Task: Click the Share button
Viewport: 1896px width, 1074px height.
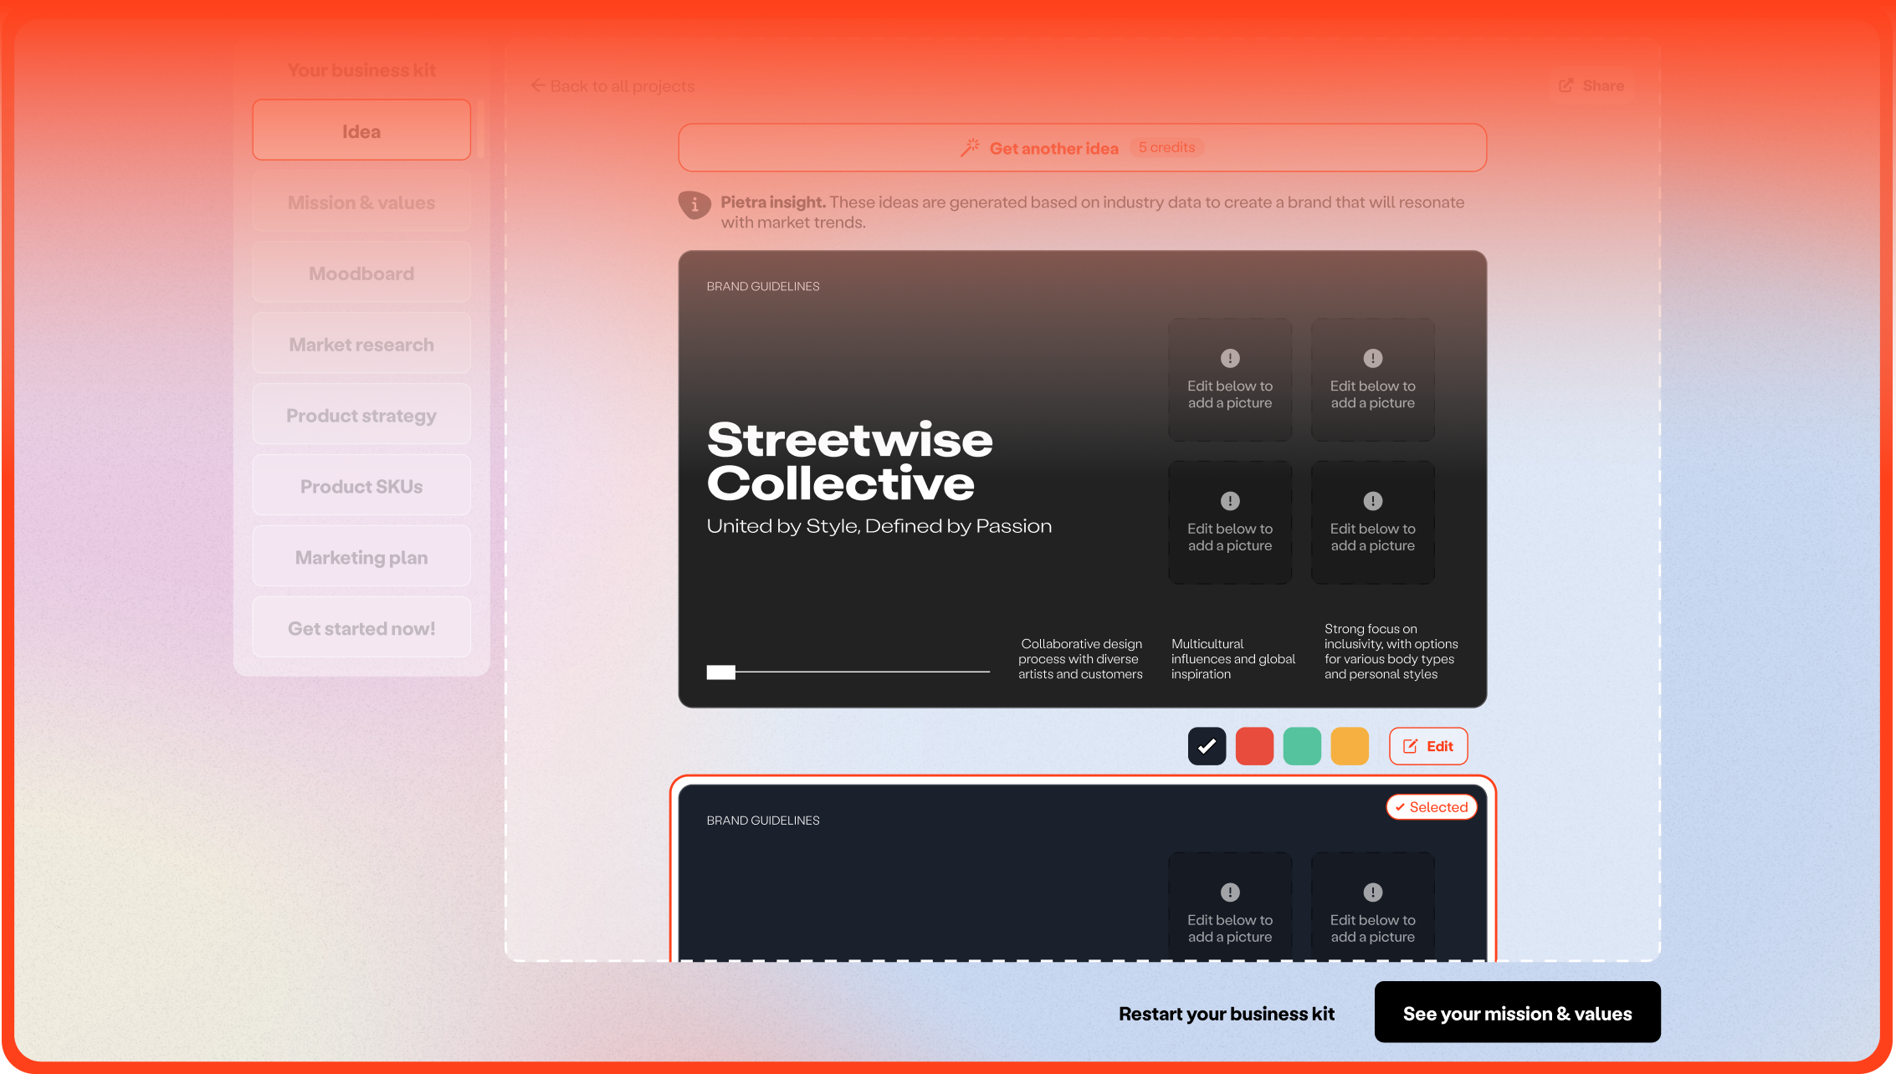Action: click(x=1591, y=85)
